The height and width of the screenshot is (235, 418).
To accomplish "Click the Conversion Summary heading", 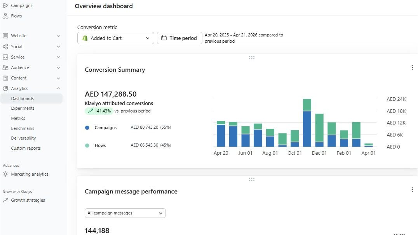I will point(115,70).
